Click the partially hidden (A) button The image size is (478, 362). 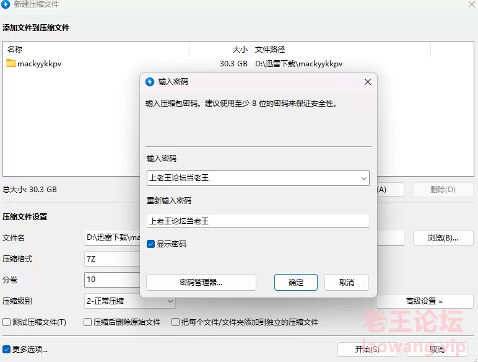391,190
